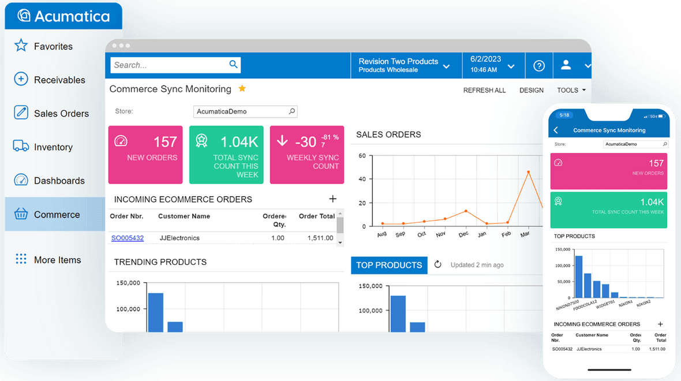This screenshot has height=381, width=681.
Task: Open Inventory truck icon
Action: 21,146
